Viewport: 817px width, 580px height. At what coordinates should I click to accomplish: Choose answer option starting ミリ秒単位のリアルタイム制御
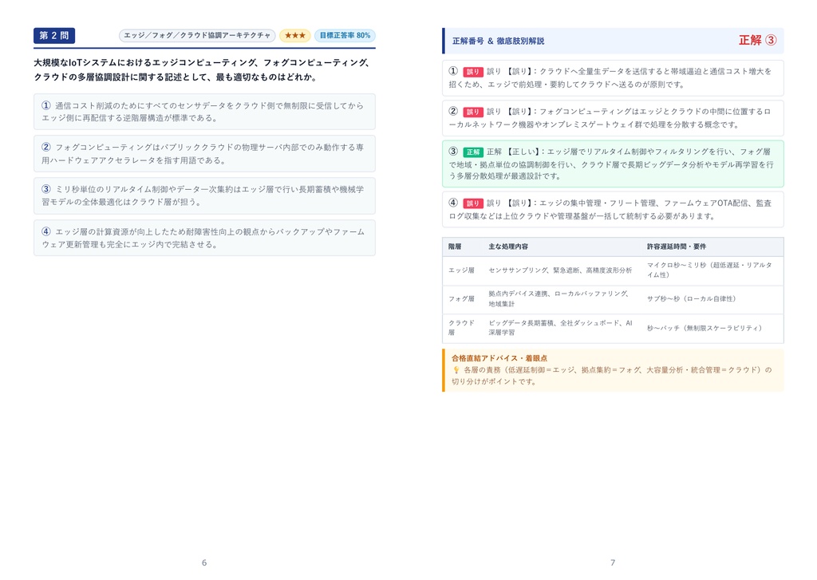pyautogui.click(x=204, y=196)
